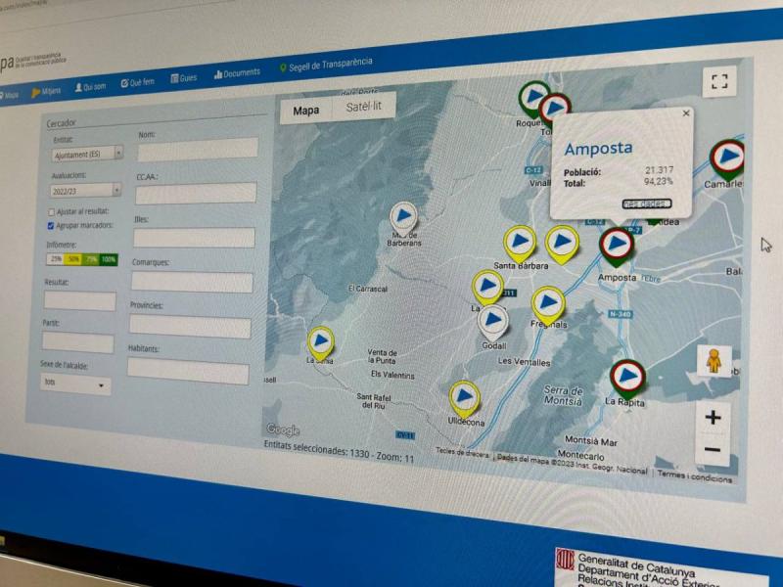Screen dimensions: 783x587
Task: Expand the 'Sexe de l'alcalde' dropdown
Action: (x=75, y=384)
